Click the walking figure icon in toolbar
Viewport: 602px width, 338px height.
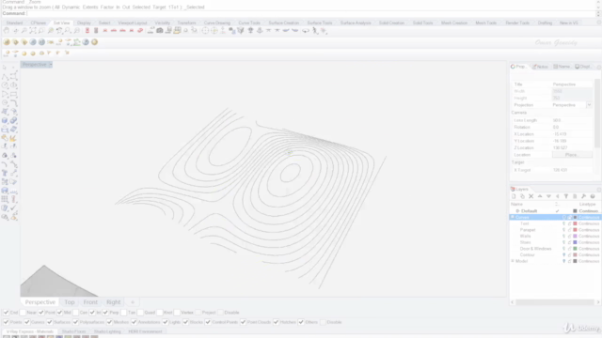315,31
